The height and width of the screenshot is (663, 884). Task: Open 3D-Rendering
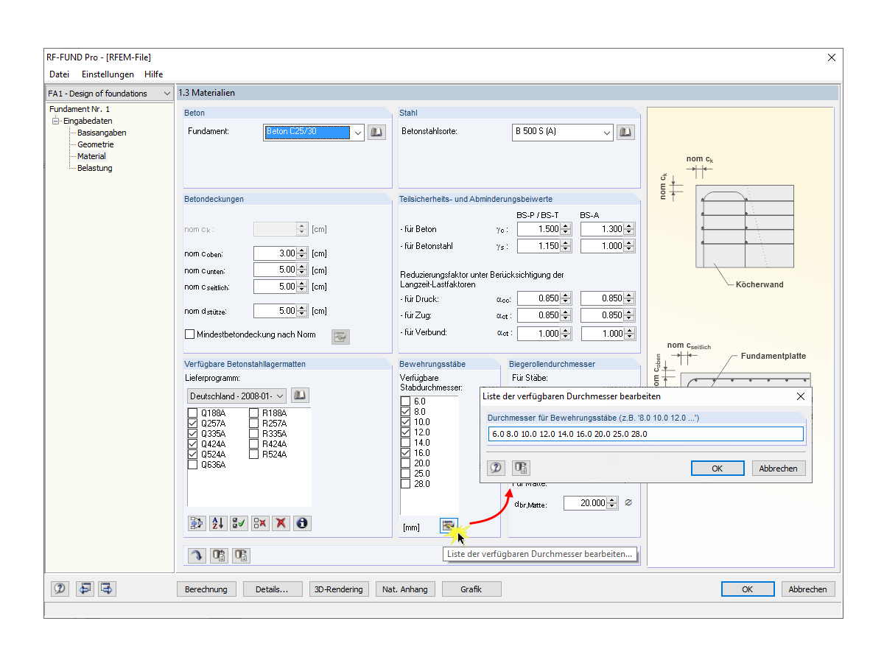point(339,589)
